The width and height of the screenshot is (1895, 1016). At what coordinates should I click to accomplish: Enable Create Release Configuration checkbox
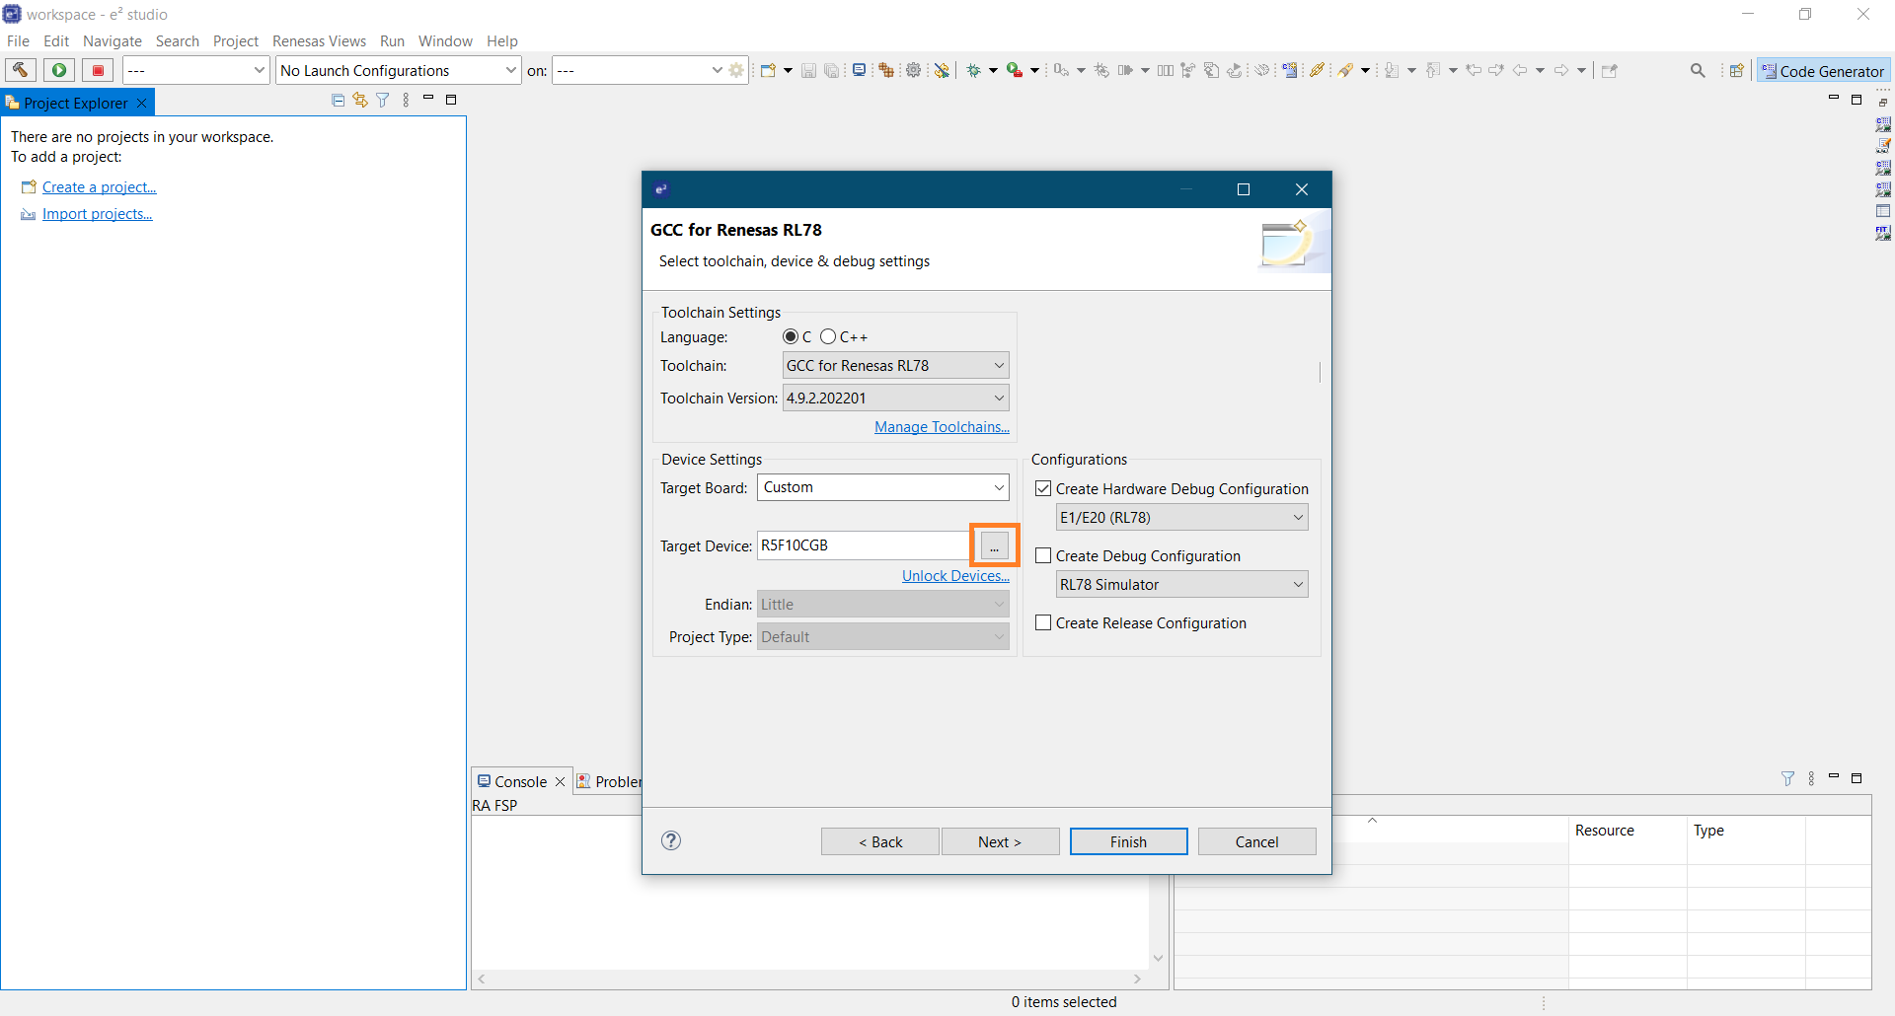click(x=1043, y=623)
